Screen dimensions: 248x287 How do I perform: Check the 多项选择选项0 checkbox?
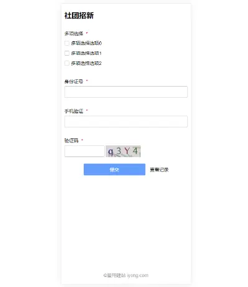(x=67, y=43)
